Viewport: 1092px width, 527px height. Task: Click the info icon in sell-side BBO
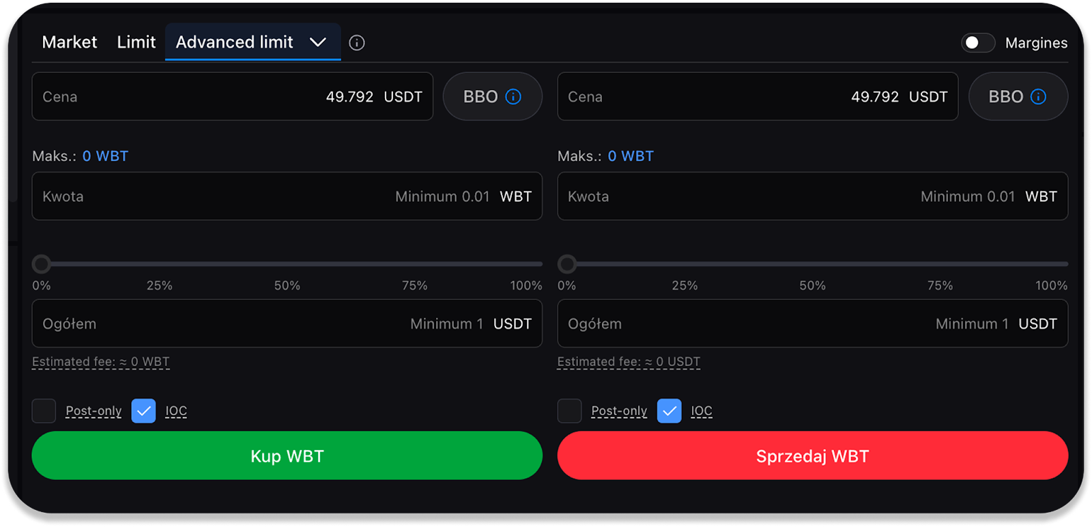point(1038,97)
